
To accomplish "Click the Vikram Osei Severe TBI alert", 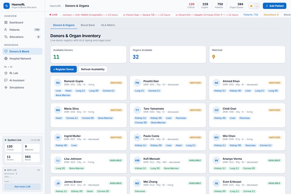I will (x=147, y=15).
